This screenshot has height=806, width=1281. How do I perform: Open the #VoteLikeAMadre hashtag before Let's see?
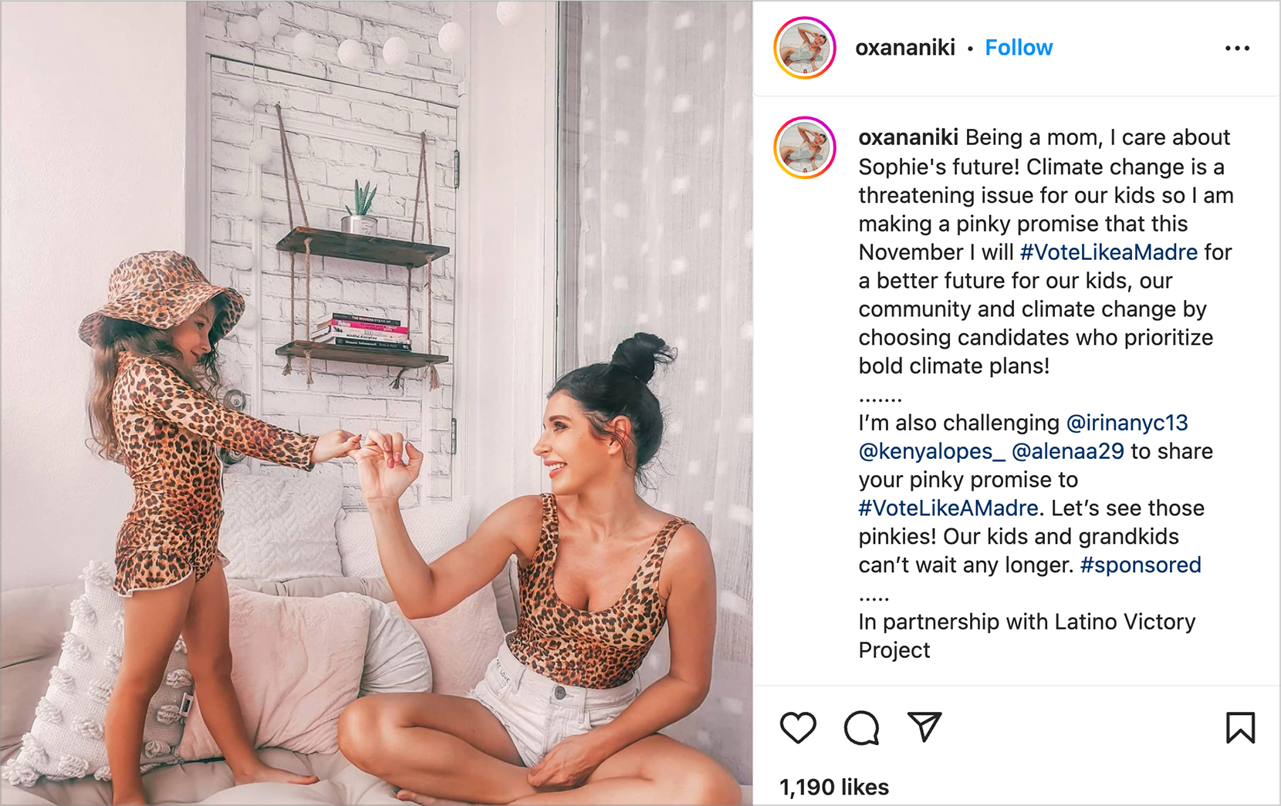click(948, 508)
